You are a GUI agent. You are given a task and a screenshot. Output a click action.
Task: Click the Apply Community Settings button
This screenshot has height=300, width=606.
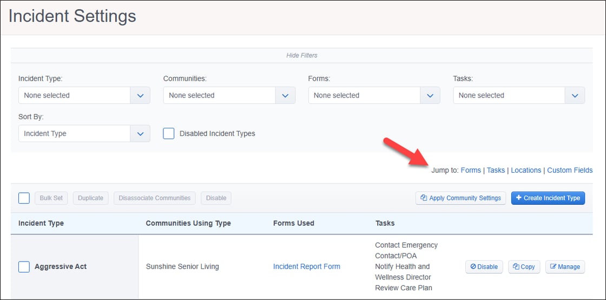(460, 198)
